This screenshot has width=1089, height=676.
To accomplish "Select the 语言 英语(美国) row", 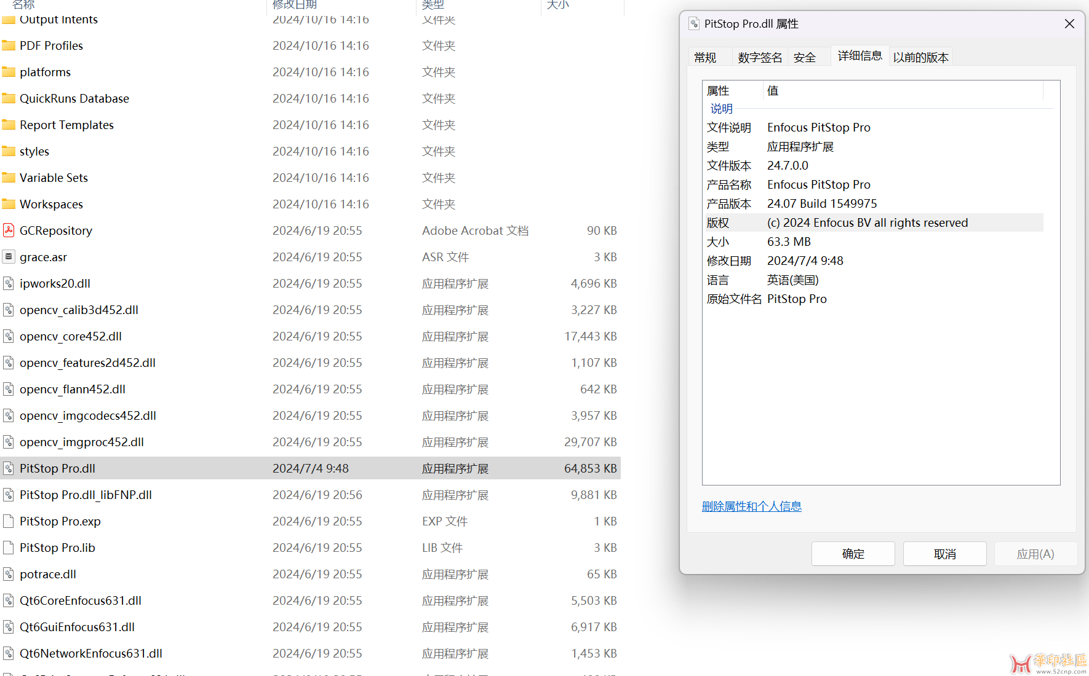I will [x=874, y=280].
